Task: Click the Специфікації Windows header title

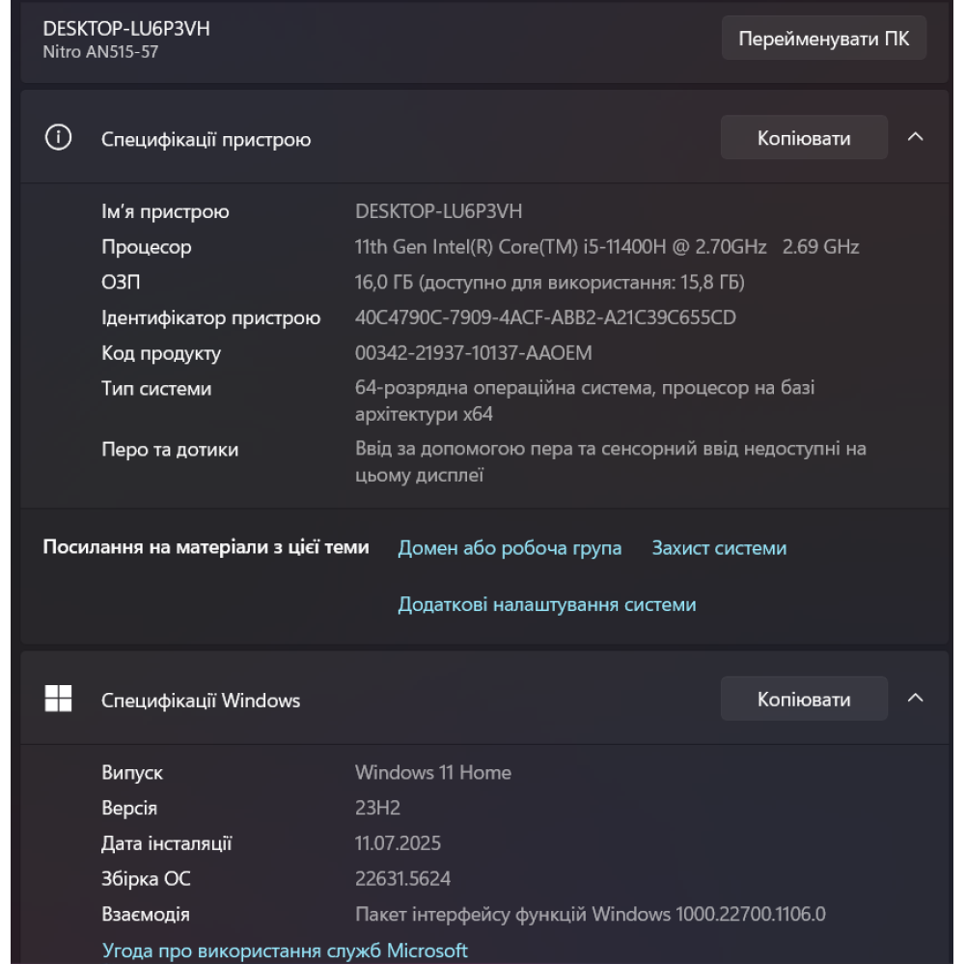Action: click(x=201, y=701)
